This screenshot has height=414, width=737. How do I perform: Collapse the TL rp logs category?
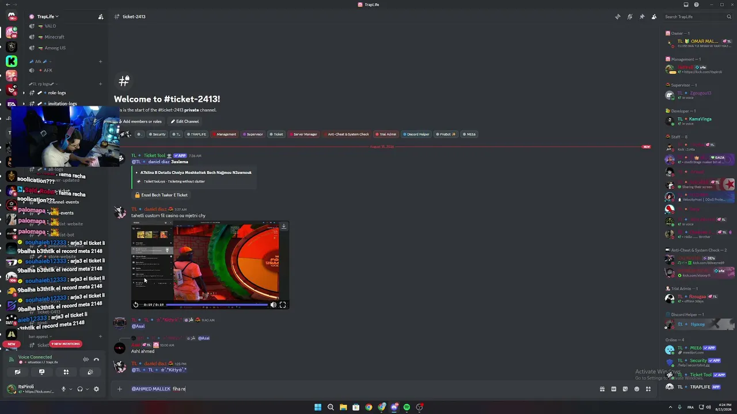click(x=43, y=84)
